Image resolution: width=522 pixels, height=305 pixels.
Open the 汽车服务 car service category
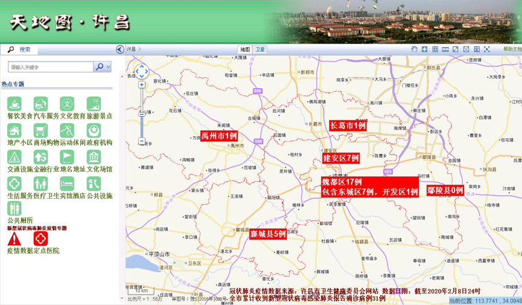tap(40, 104)
